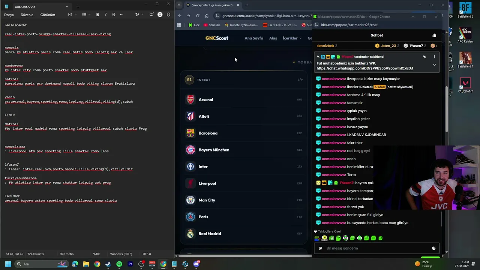Click the Windows Start button
Image resolution: width=480 pixels, height=270 pixels.
tap(8, 264)
